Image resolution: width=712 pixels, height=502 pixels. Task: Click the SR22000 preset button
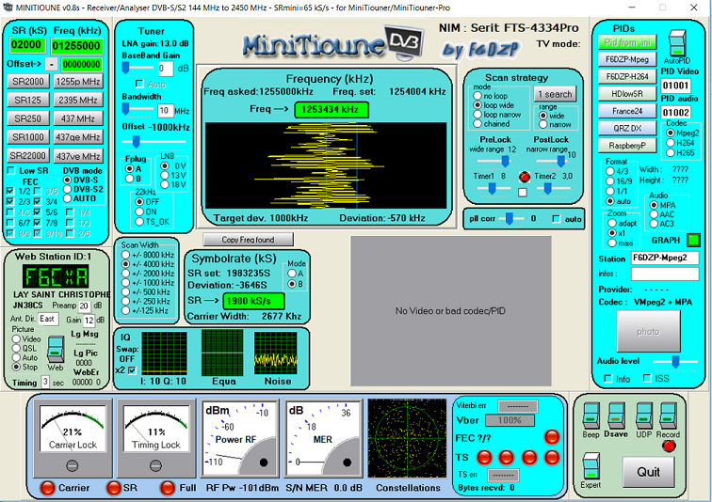(x=28, y=156)
